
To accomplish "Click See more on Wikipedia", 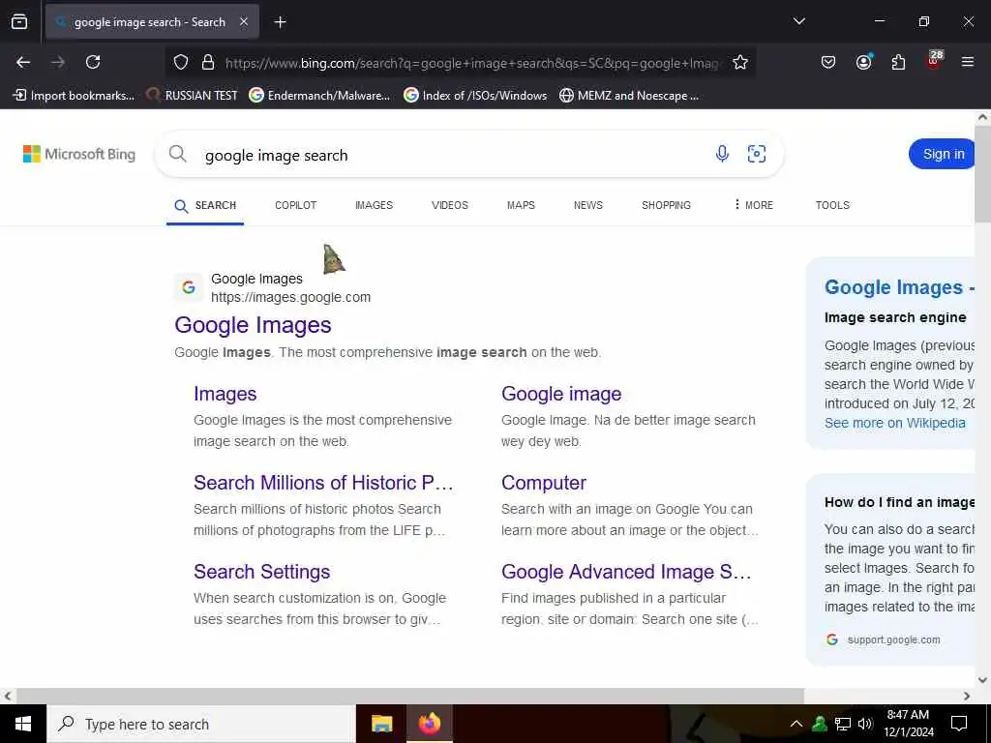I will pyautogui.click(x=894, y=424).
